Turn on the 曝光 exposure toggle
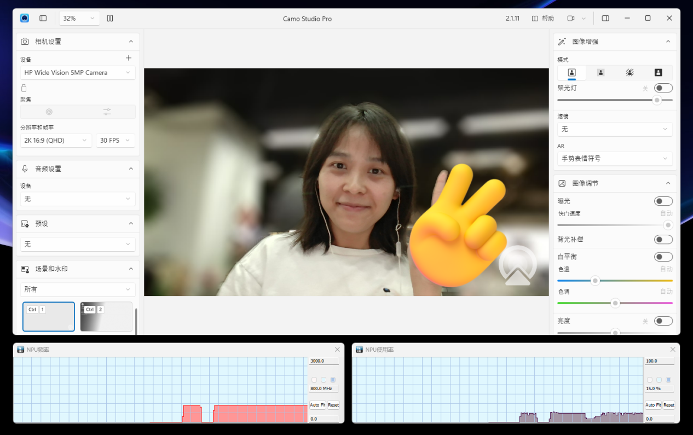 (x=663, y=201)
